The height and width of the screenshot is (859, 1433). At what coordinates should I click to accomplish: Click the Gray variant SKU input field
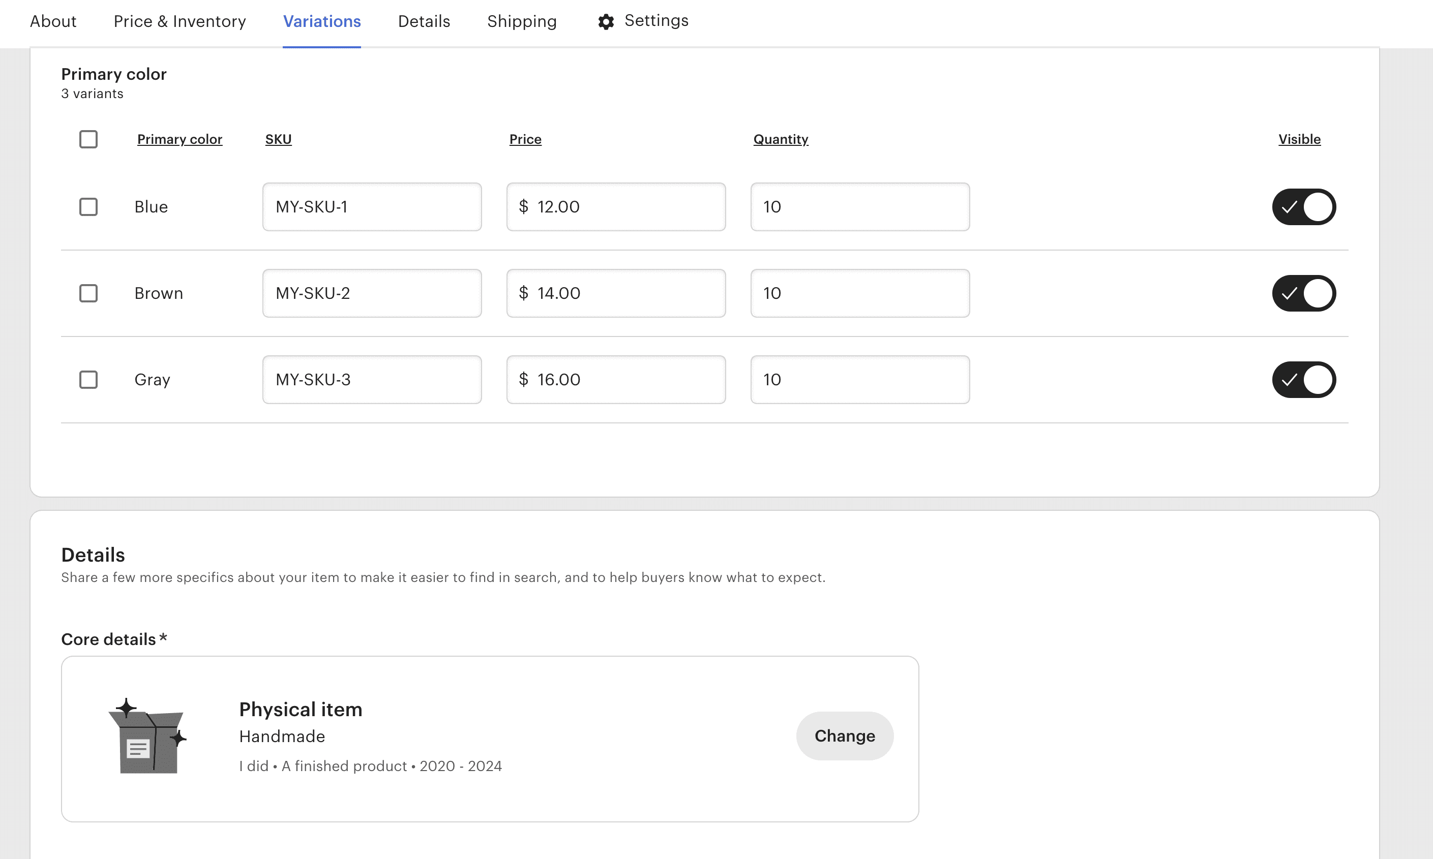(371, 379)
